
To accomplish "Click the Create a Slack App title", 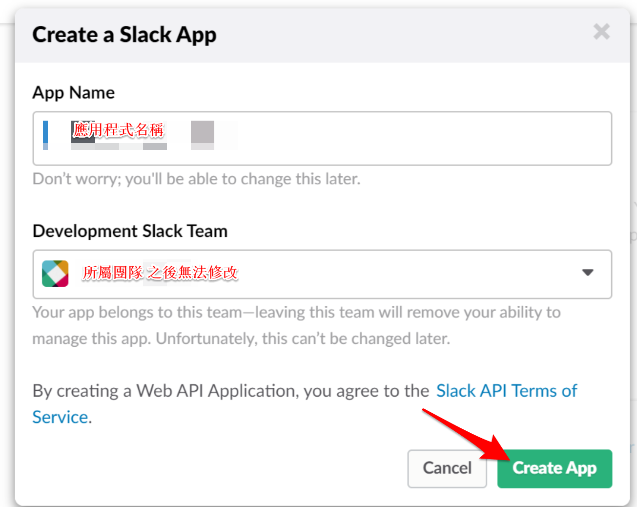I will tap(124, 34).
